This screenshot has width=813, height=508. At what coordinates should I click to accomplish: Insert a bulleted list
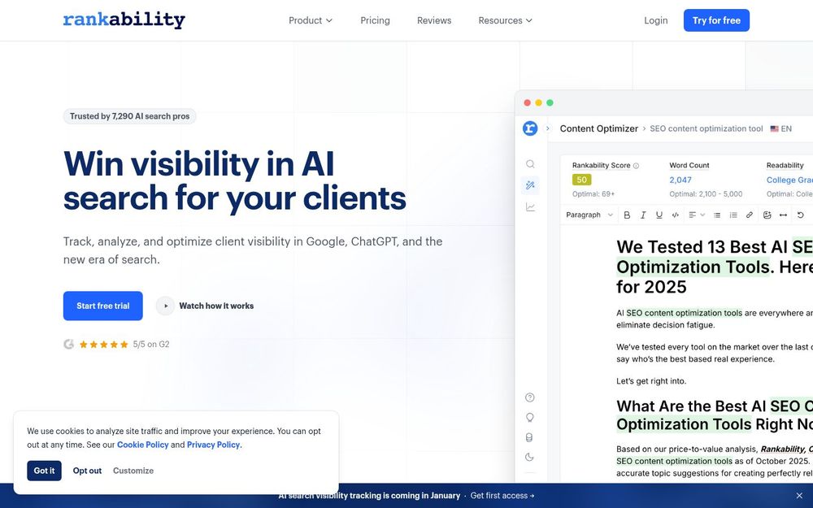point(717,215)
